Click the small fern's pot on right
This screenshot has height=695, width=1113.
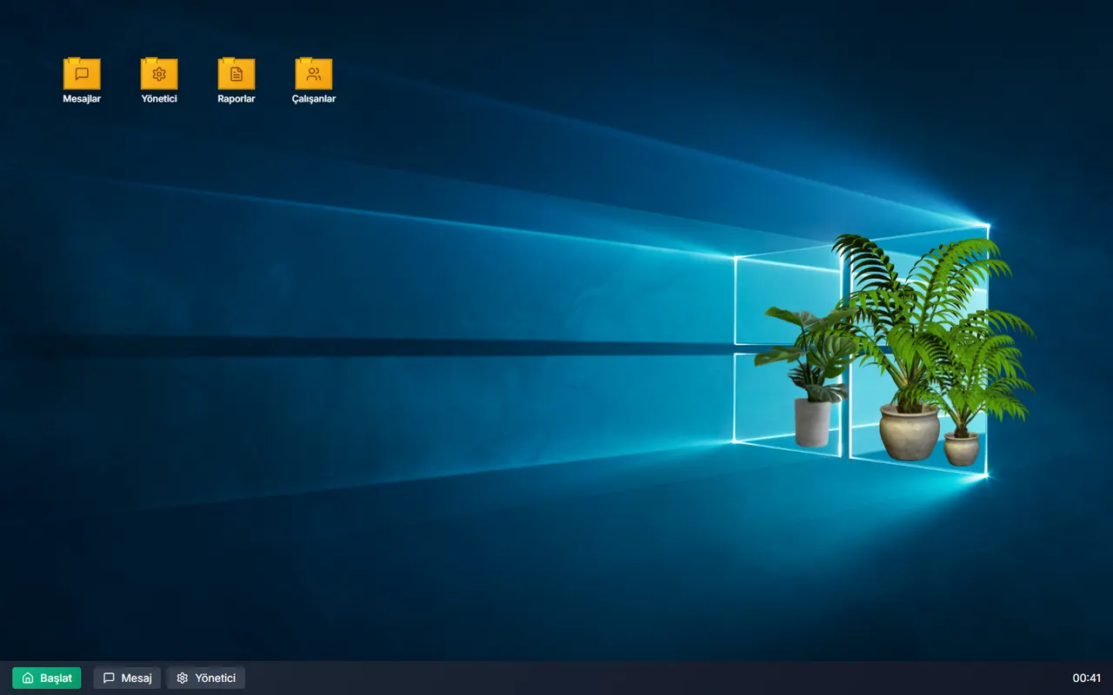962,449
